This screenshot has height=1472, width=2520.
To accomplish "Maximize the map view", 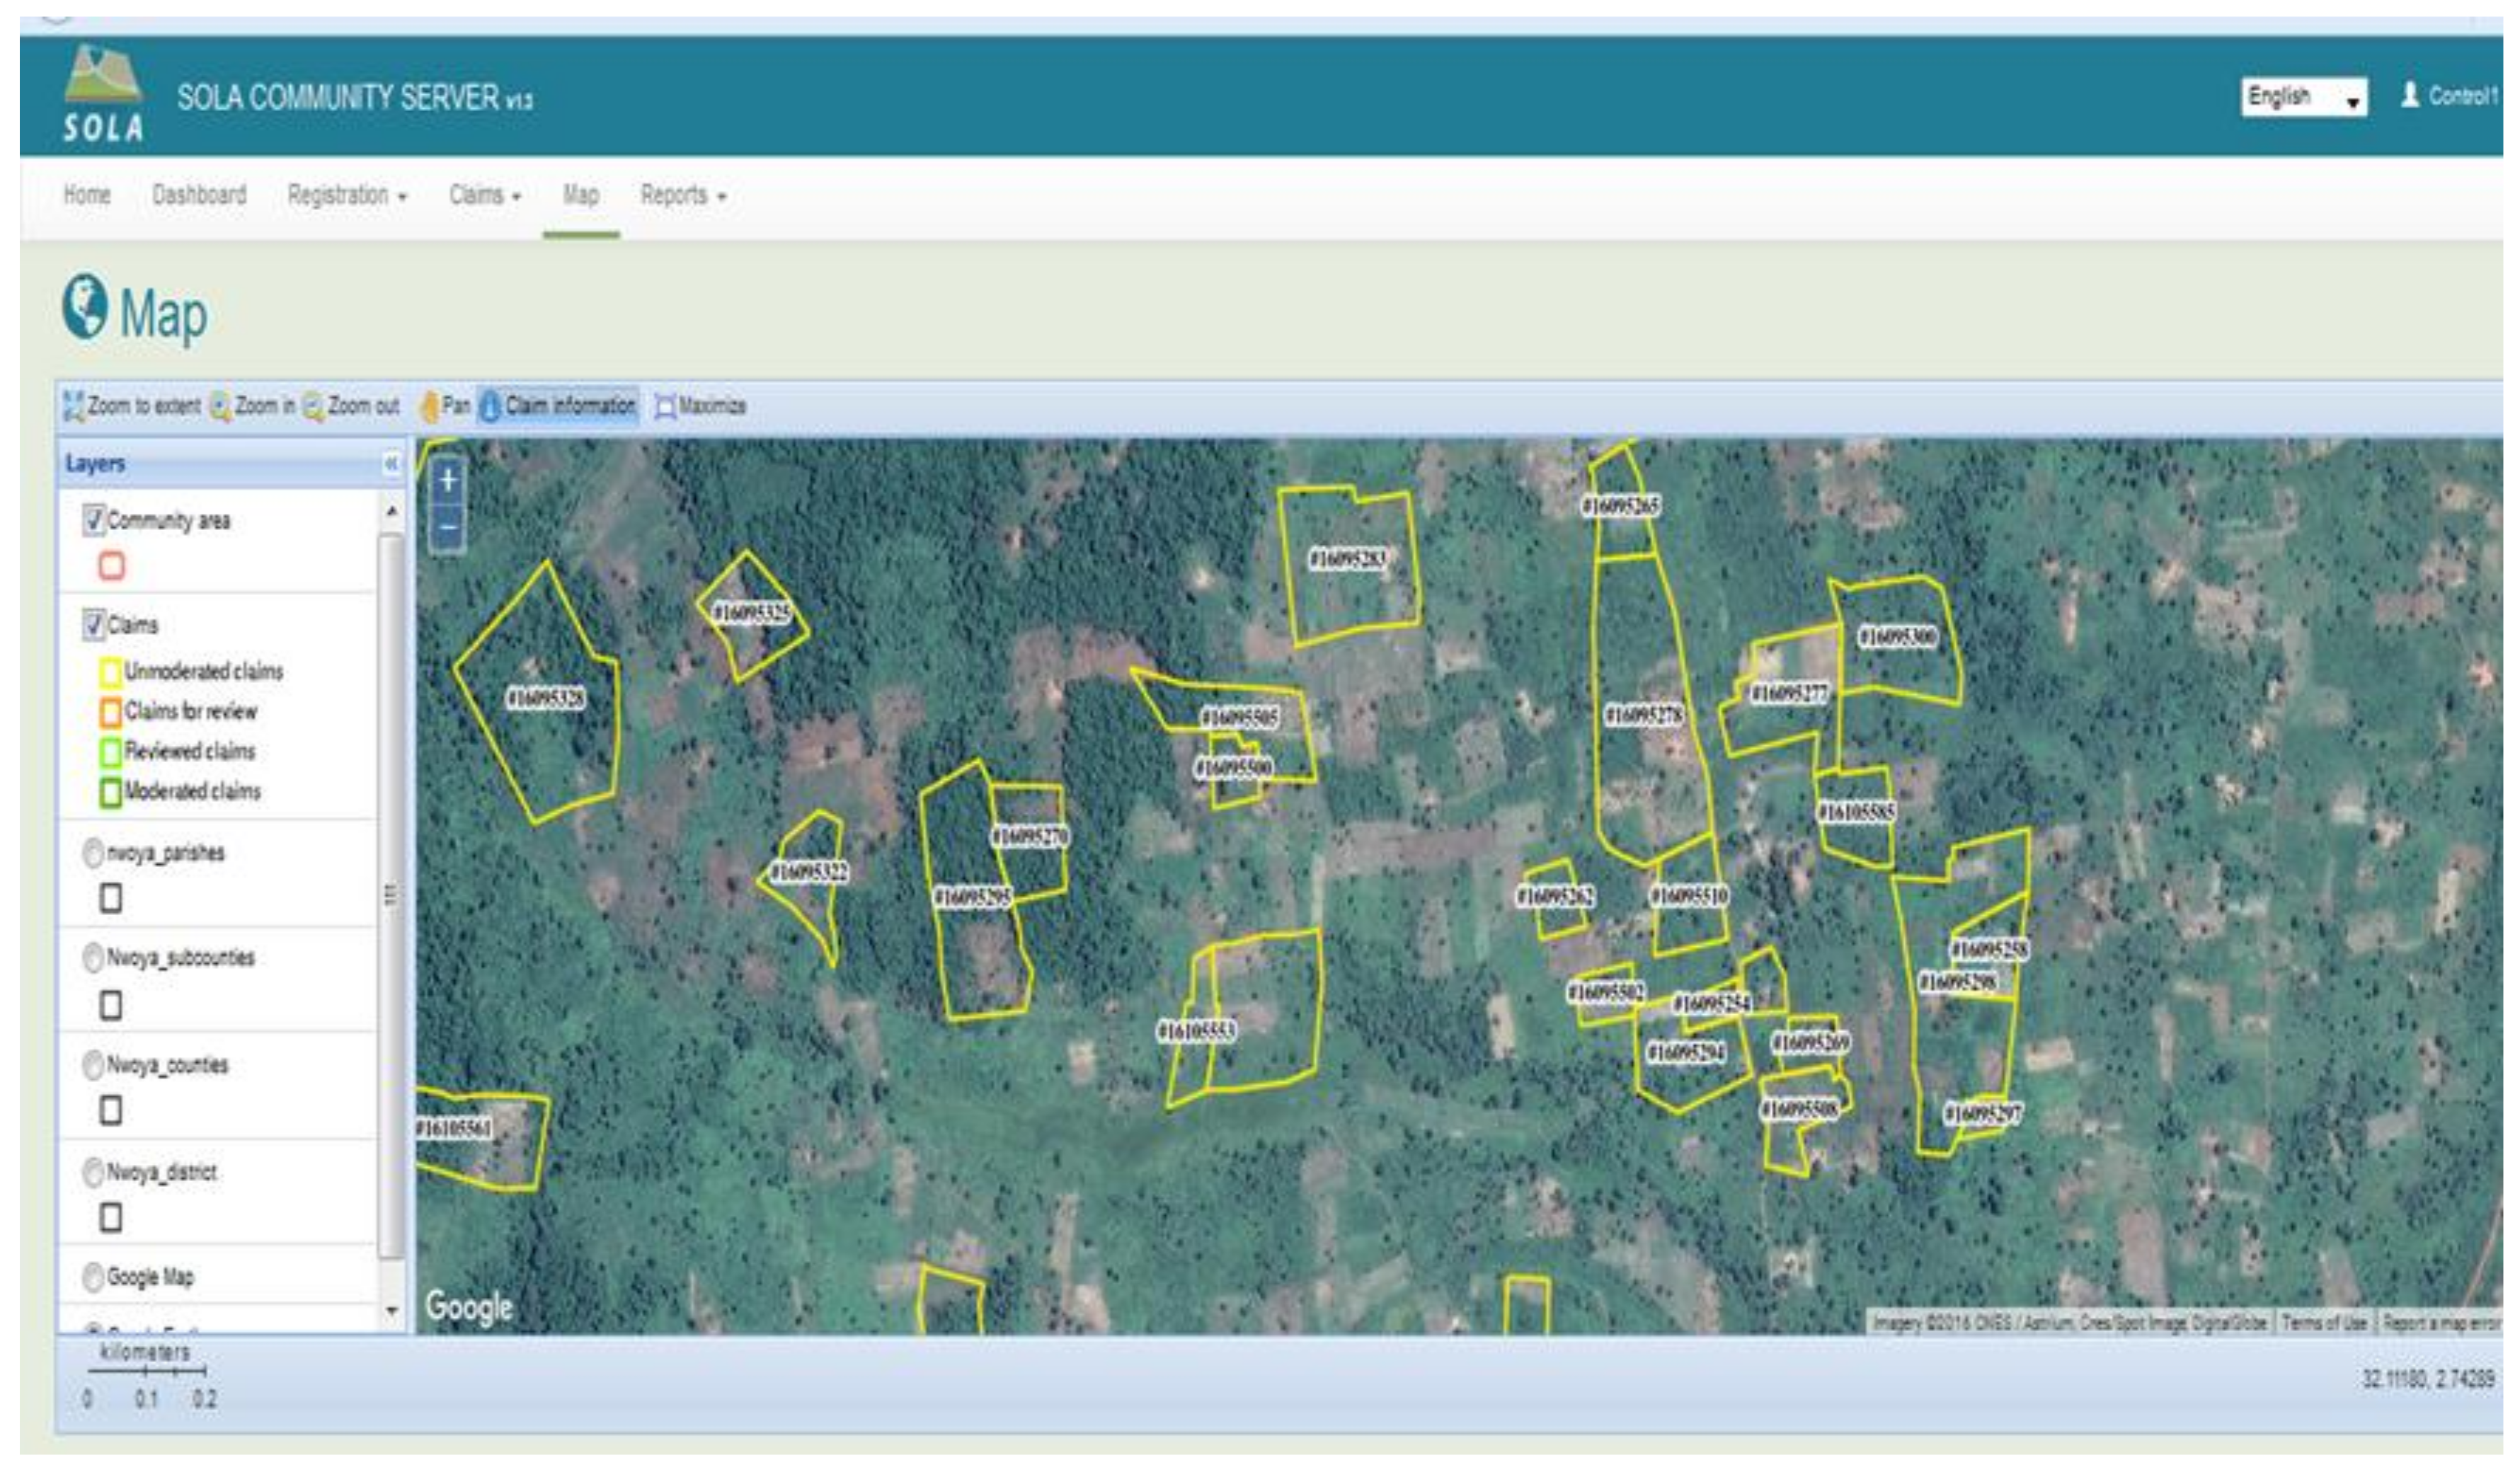I will pos(700,406).
